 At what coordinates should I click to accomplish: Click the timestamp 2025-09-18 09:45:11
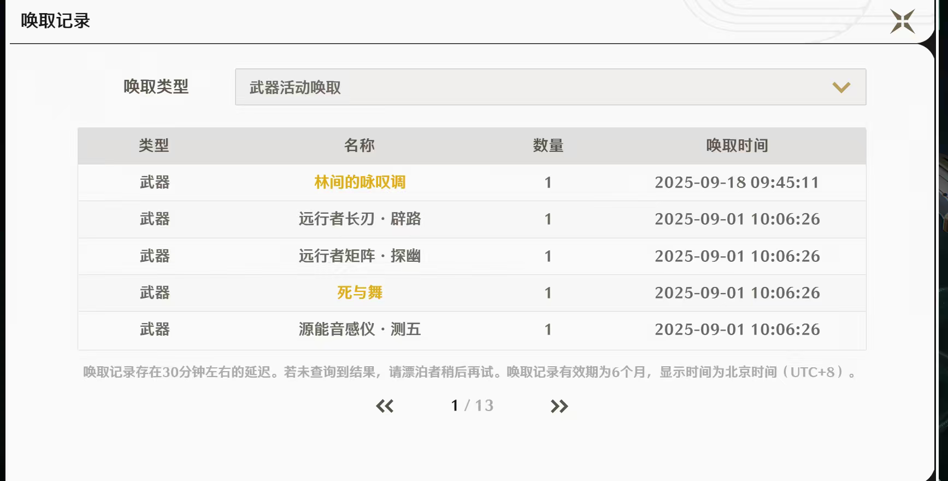coord(737,182)
